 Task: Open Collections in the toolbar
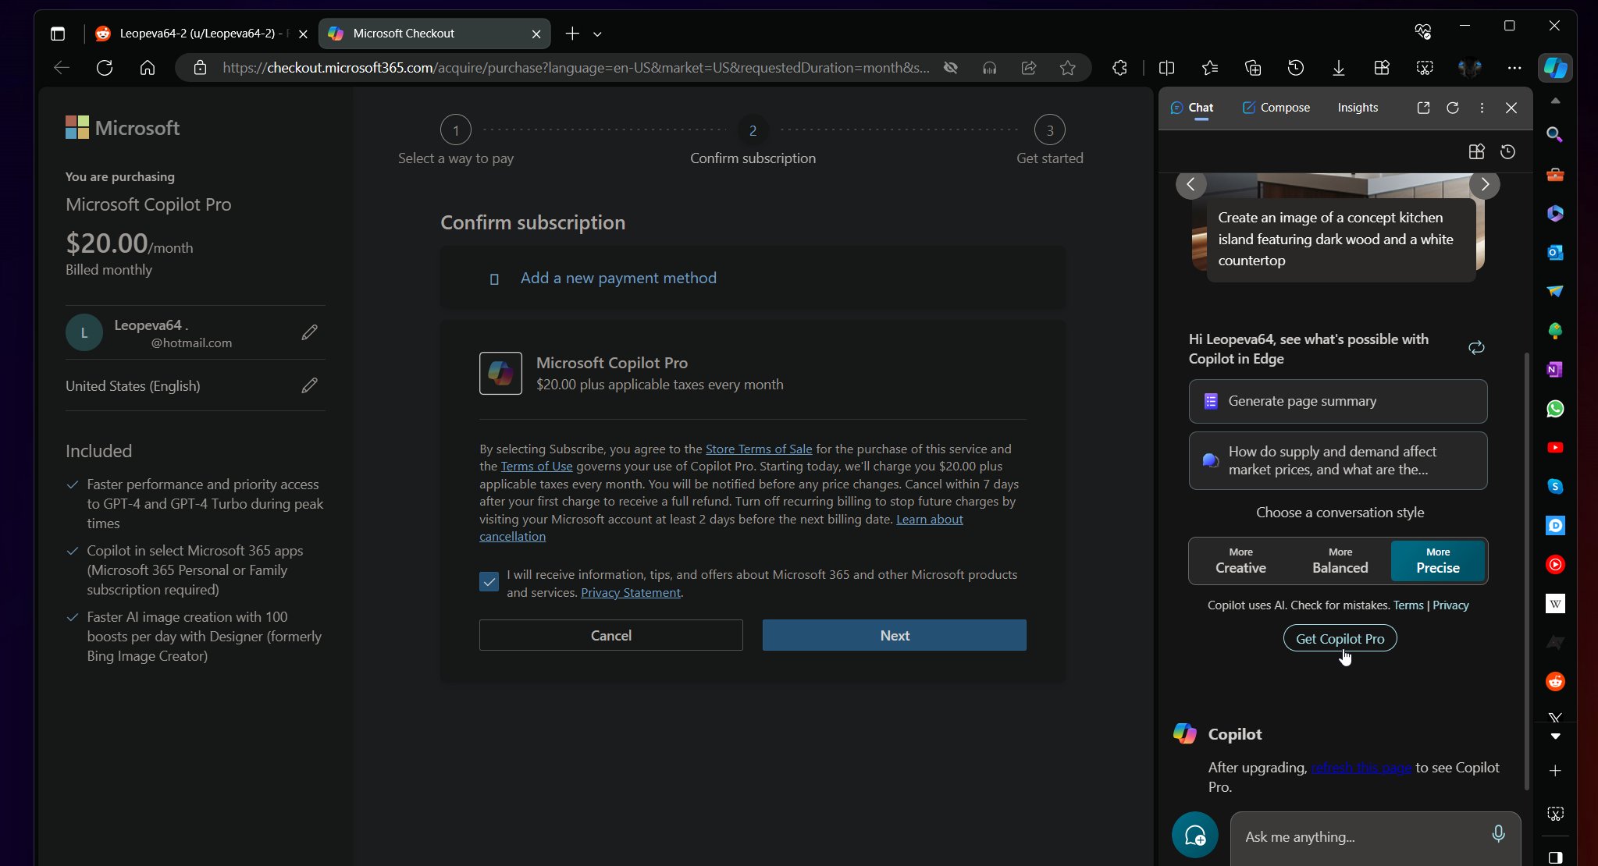click(1253, 68)
